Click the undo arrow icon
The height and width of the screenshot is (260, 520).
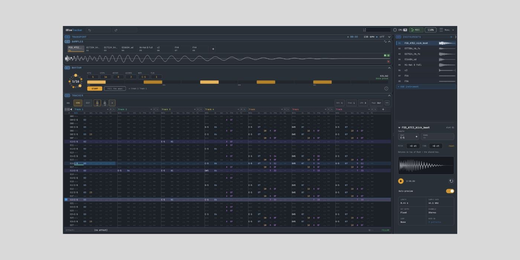[x=90, y=30]
